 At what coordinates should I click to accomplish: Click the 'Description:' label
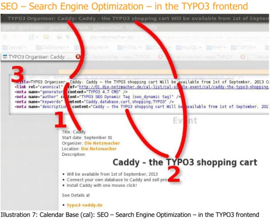[x=74, y=155]
